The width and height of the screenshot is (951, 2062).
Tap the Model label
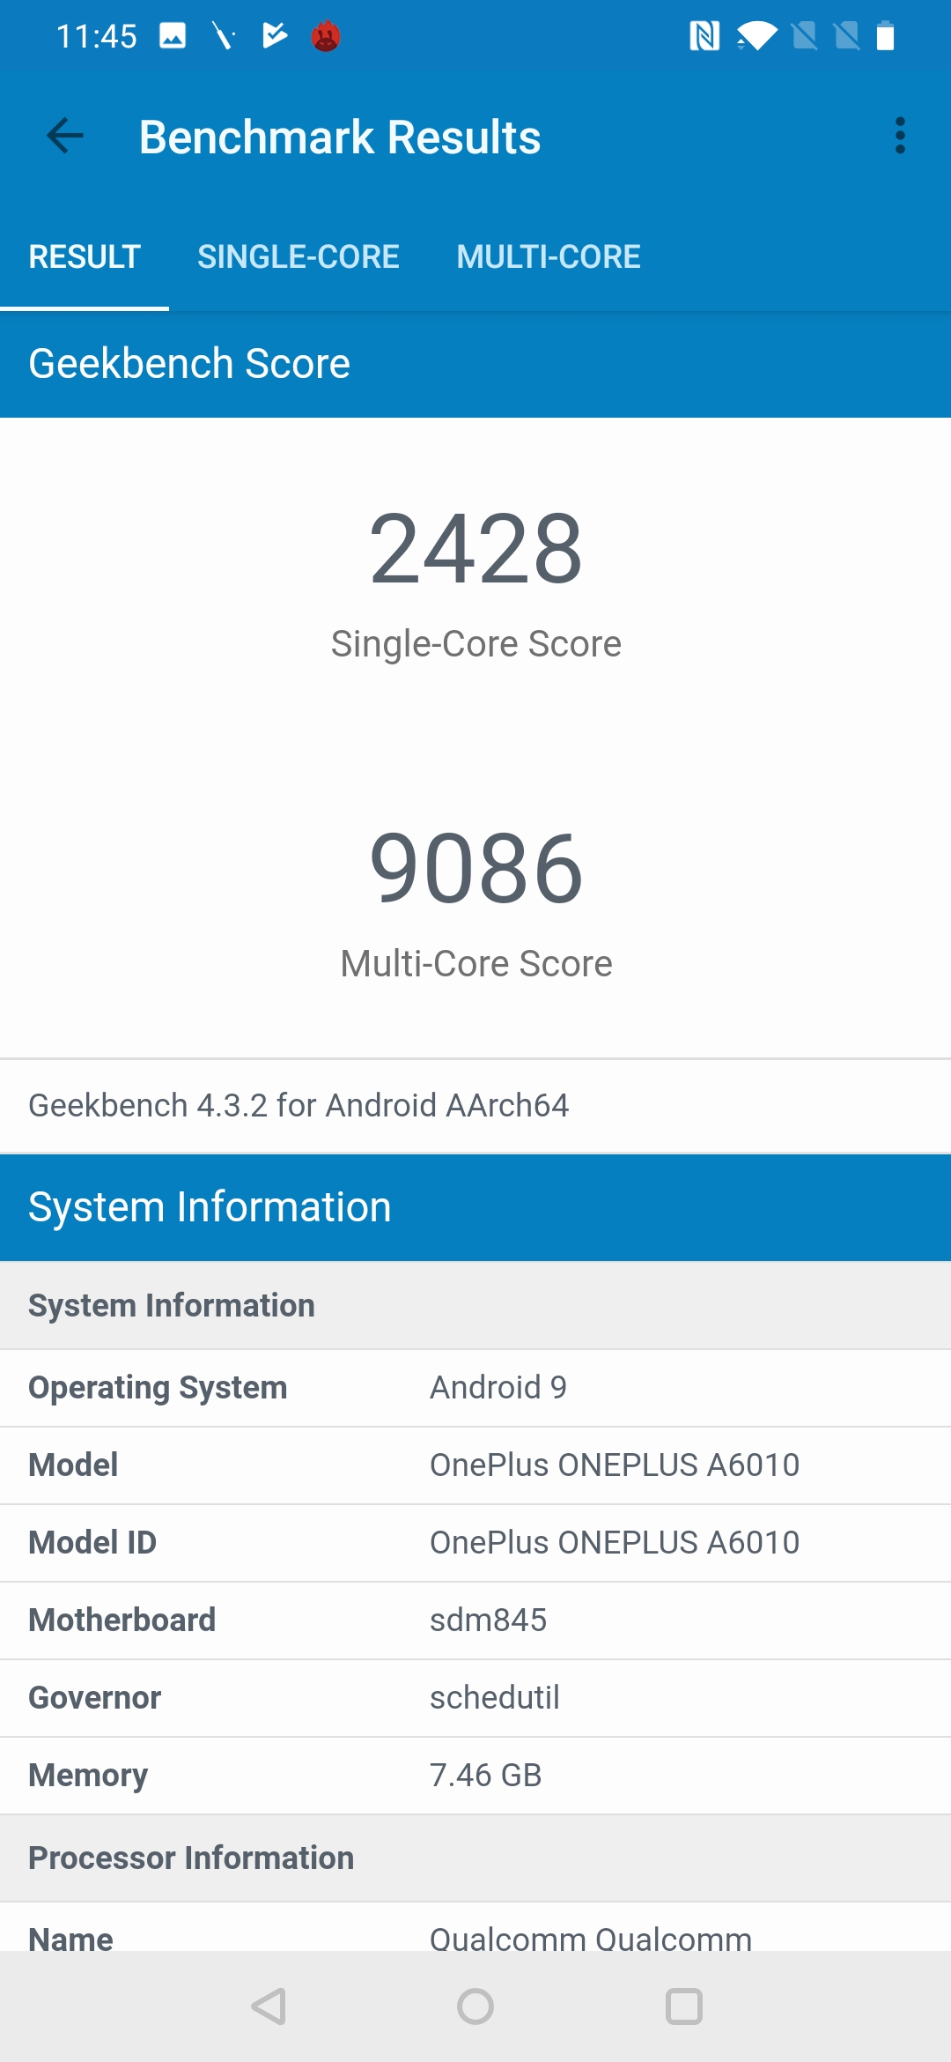pos(73,1465)
